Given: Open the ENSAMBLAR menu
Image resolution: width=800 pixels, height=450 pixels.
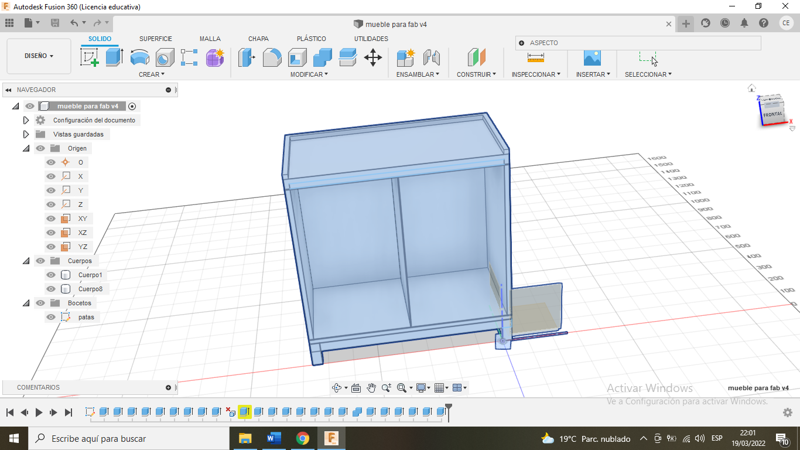Looking at the screenshot, I should (x=418, y=74).
